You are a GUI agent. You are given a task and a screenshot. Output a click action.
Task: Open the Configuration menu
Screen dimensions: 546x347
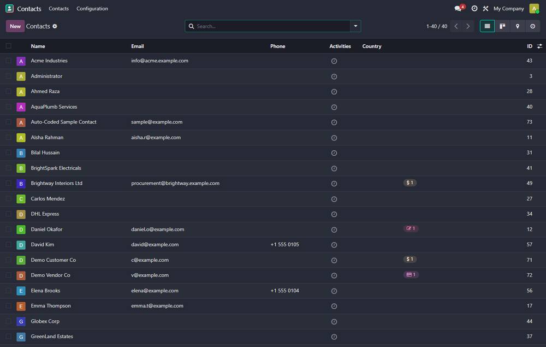[92, 8]
